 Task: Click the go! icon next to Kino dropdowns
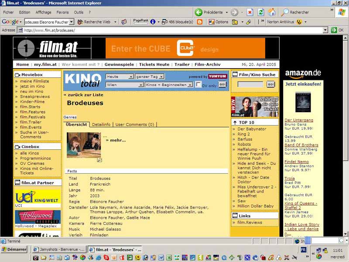coord(222,85)
